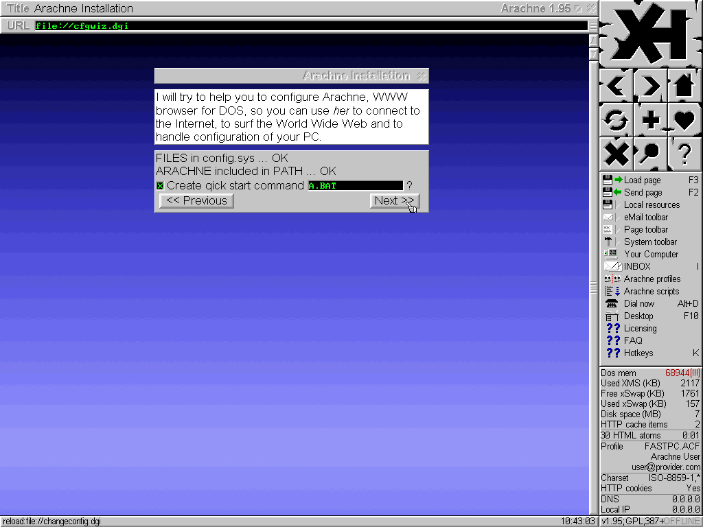Open Your Computer link

651,255
